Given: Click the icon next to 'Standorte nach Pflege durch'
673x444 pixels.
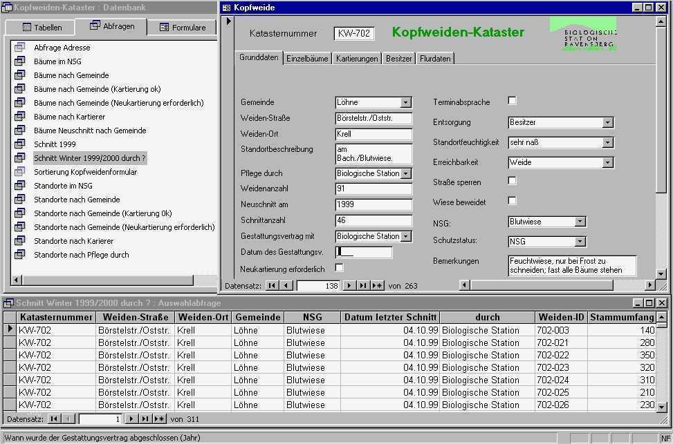Looking at the screenshot, I should pyautogui.click(x=20, y=255).
